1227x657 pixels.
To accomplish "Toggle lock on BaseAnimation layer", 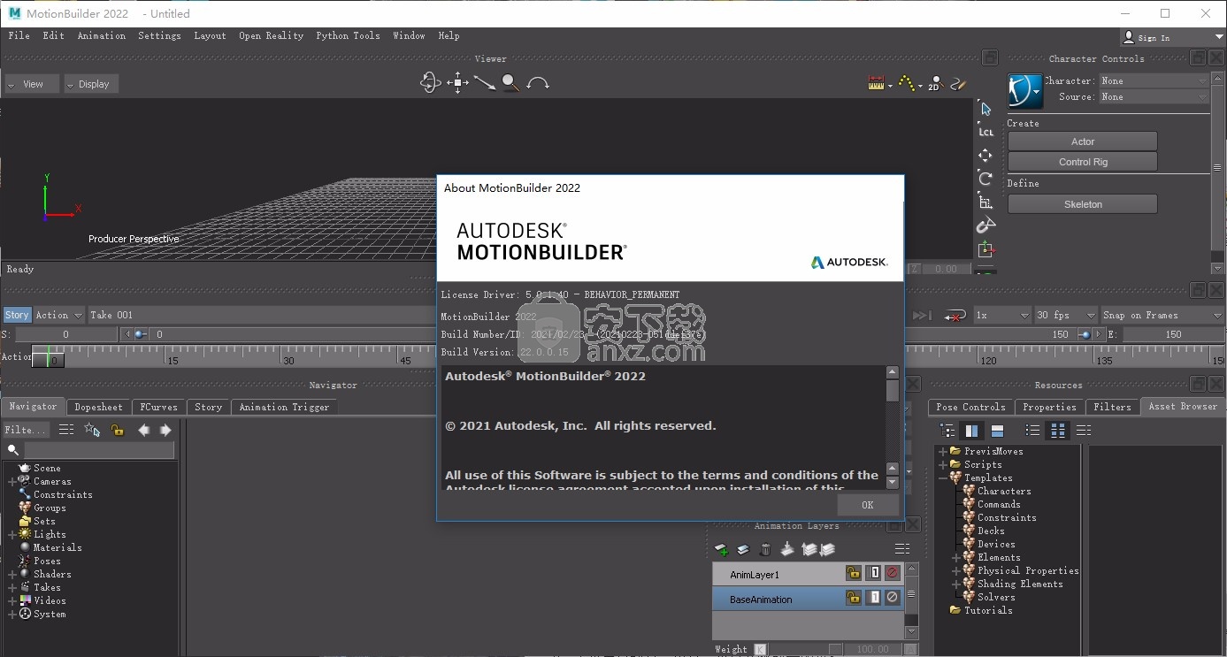I will point(853,598).
